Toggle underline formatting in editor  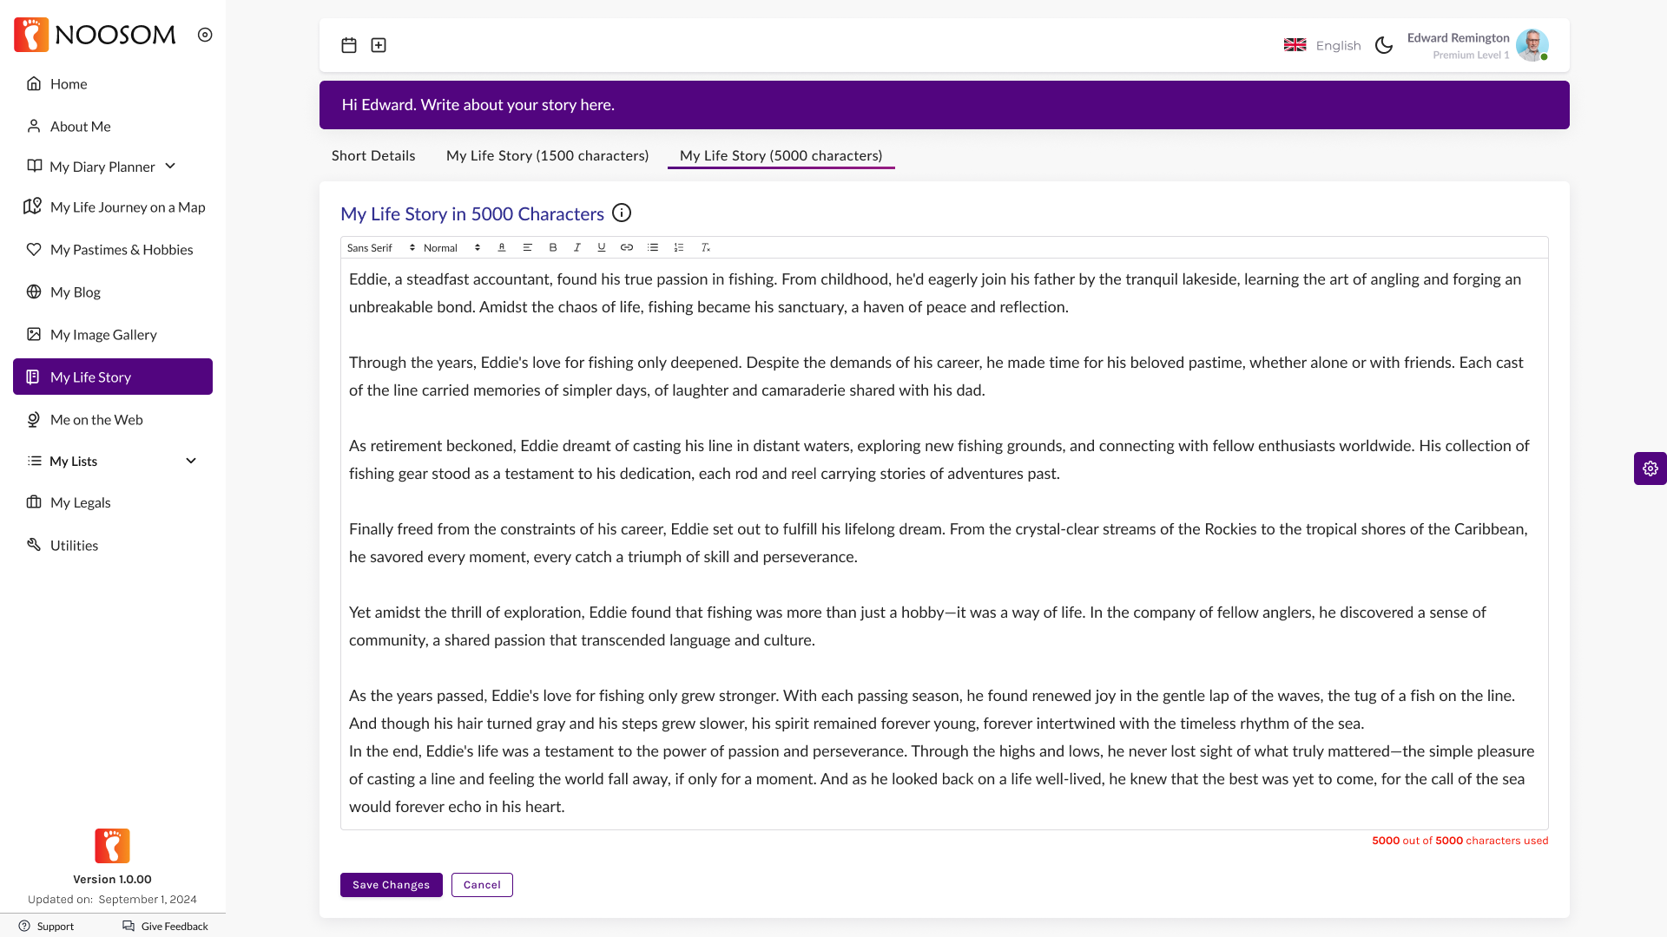point(602,247)
